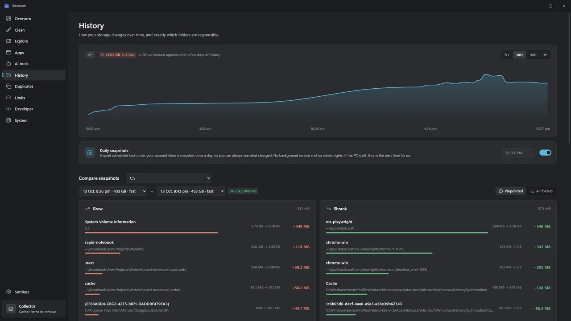This screenshot has width=571, height=321.
Task: Click the 12:30 PM snapshot time field
Action: [518, 153]
